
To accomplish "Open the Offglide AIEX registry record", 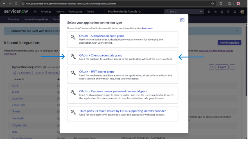I will point(19,125).
